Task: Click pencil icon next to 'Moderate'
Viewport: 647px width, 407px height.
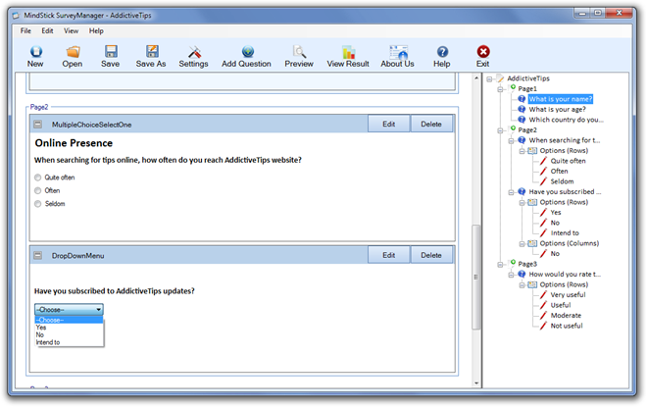Action: [x=543, y=316]
